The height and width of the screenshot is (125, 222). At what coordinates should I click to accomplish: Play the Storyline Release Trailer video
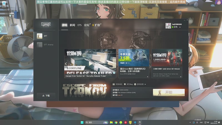90,64
